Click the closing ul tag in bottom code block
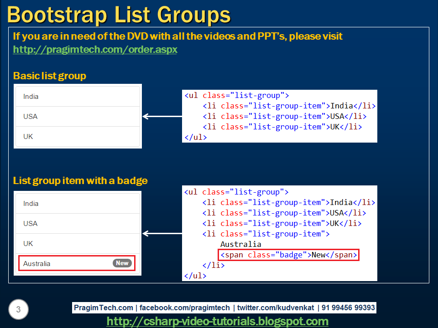The width and height of the screenshot is (438, 328). [x=195, y=275]
